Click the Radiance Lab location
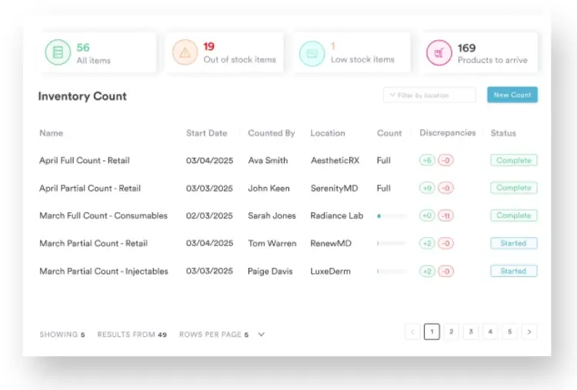 click(337, 215)
